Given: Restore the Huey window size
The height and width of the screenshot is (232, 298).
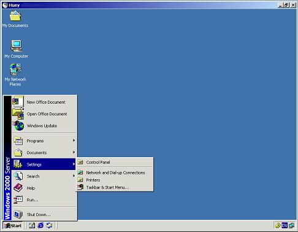Looking at the screenshot, I should [x=286, y=5].
